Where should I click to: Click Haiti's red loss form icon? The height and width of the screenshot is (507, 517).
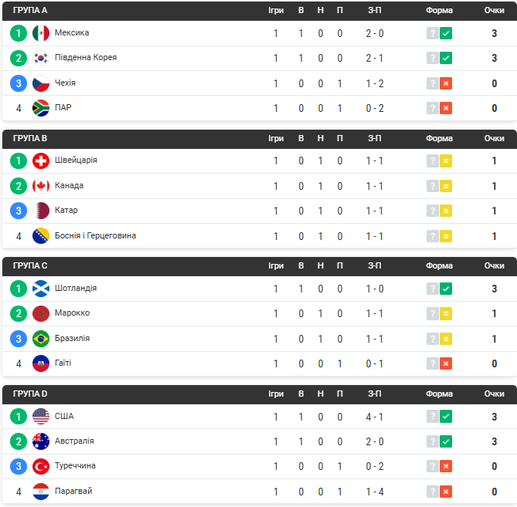[x=446, y=363]
